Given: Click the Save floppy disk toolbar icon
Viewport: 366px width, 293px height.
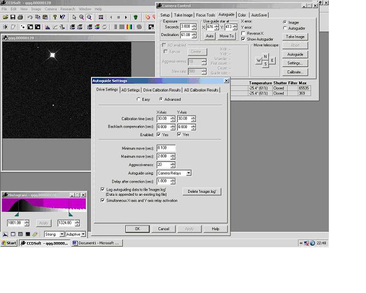Looking at the screenshot, I should click(13, 17).
